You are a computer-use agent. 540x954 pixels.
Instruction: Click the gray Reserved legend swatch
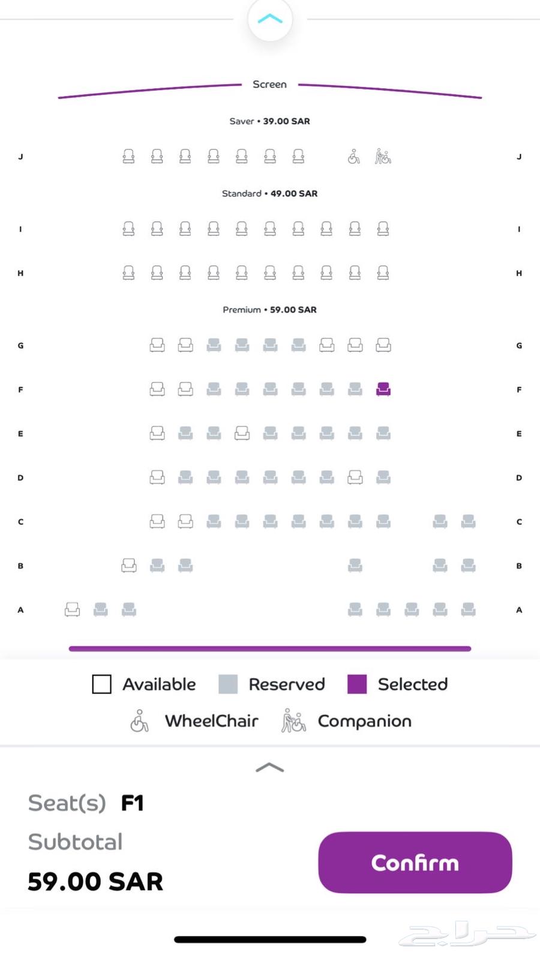click(228, 684)
